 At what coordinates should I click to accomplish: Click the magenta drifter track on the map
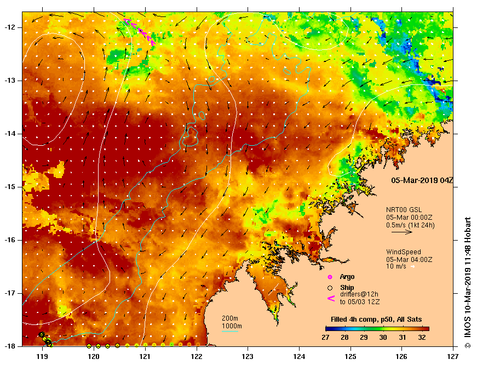(x=140, y=32)
